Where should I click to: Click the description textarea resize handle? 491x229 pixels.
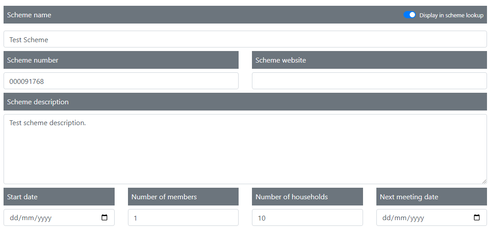pos(484,181)
